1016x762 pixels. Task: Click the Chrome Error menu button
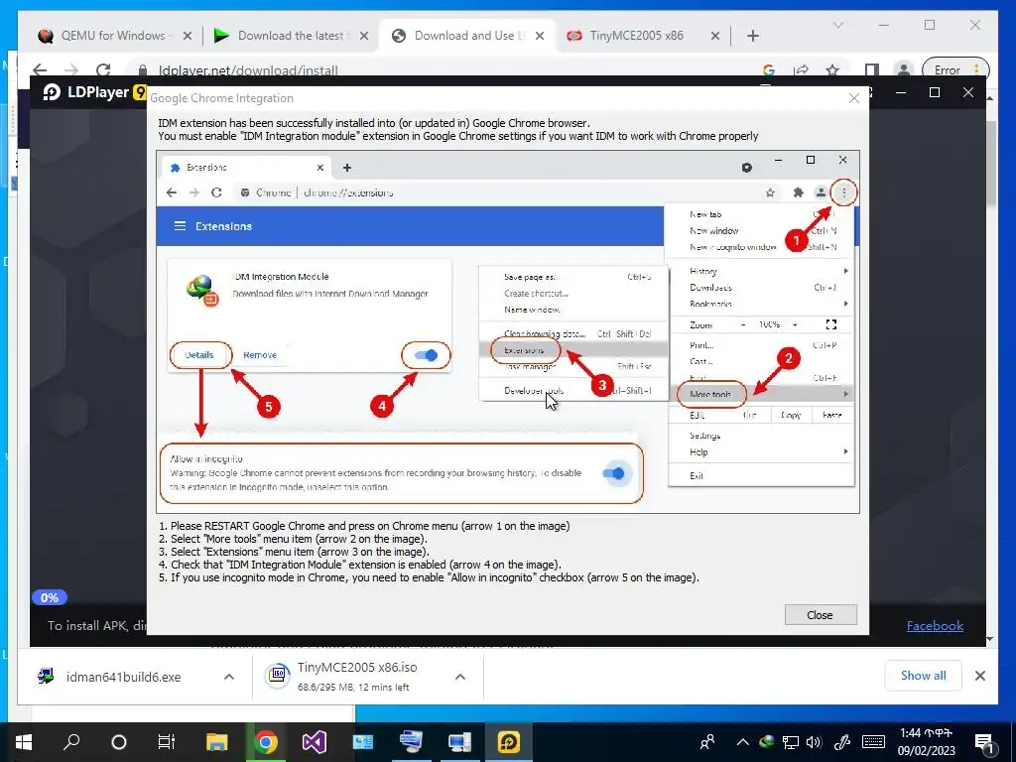(955, 69)
